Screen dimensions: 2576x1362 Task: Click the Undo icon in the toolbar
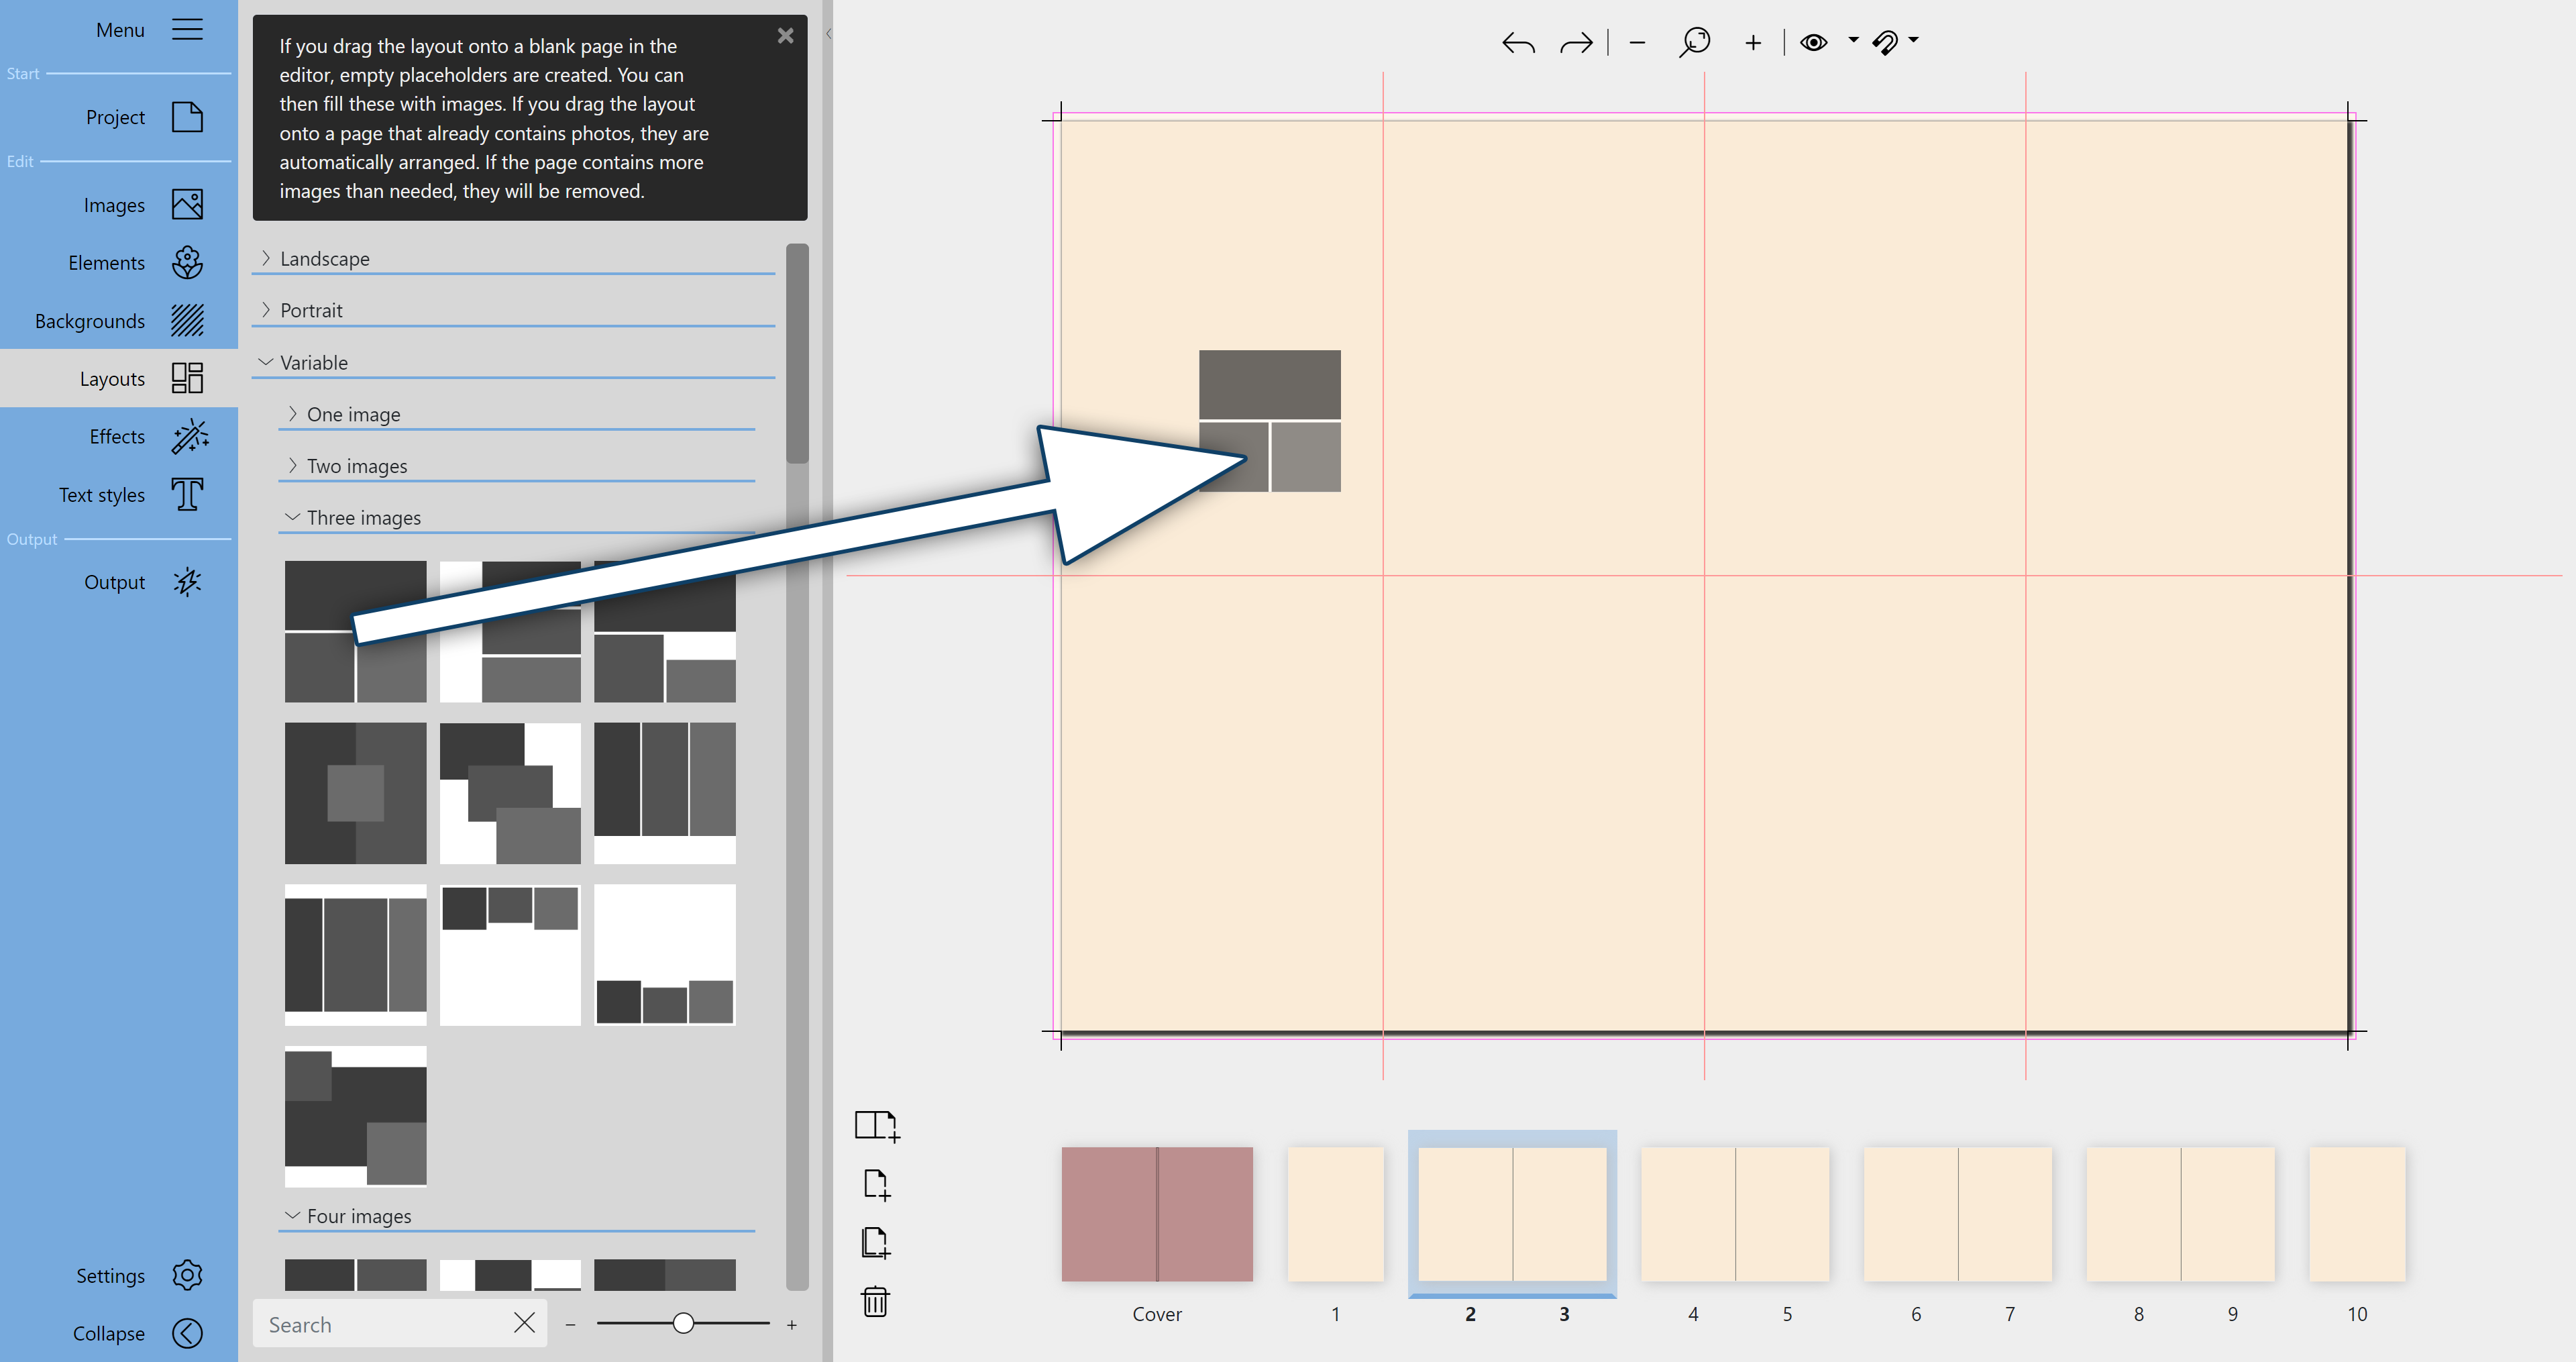tap(1517, 42)
